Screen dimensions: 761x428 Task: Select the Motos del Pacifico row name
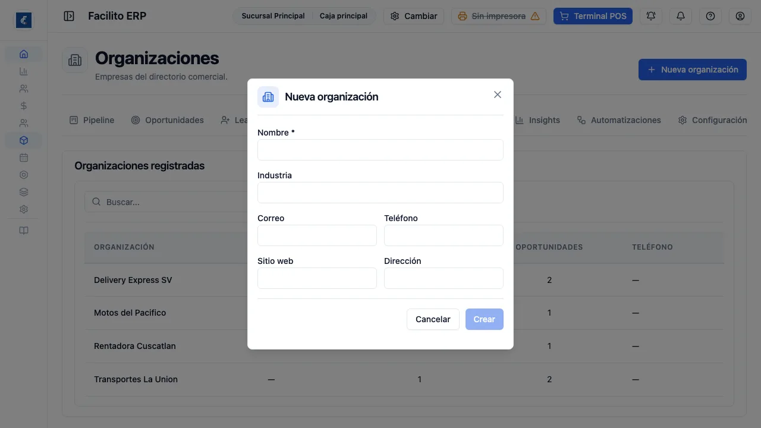tap(130, 313)
